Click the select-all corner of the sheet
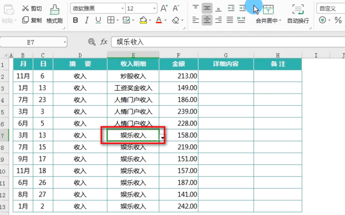The height and width of the screenshot is (215, 345). [x=5, y=55]
